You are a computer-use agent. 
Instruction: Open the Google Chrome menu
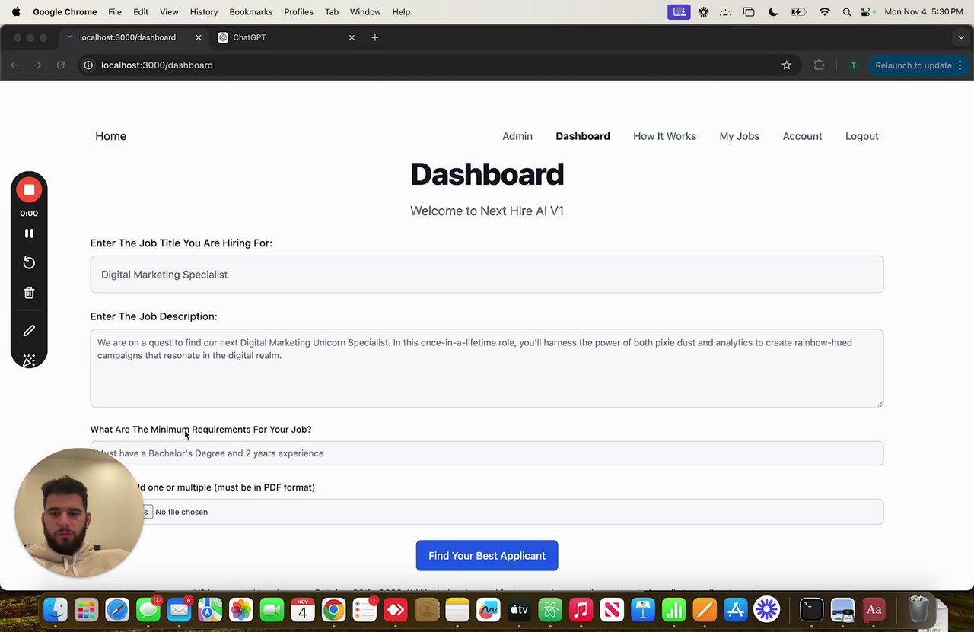point(65,12)
